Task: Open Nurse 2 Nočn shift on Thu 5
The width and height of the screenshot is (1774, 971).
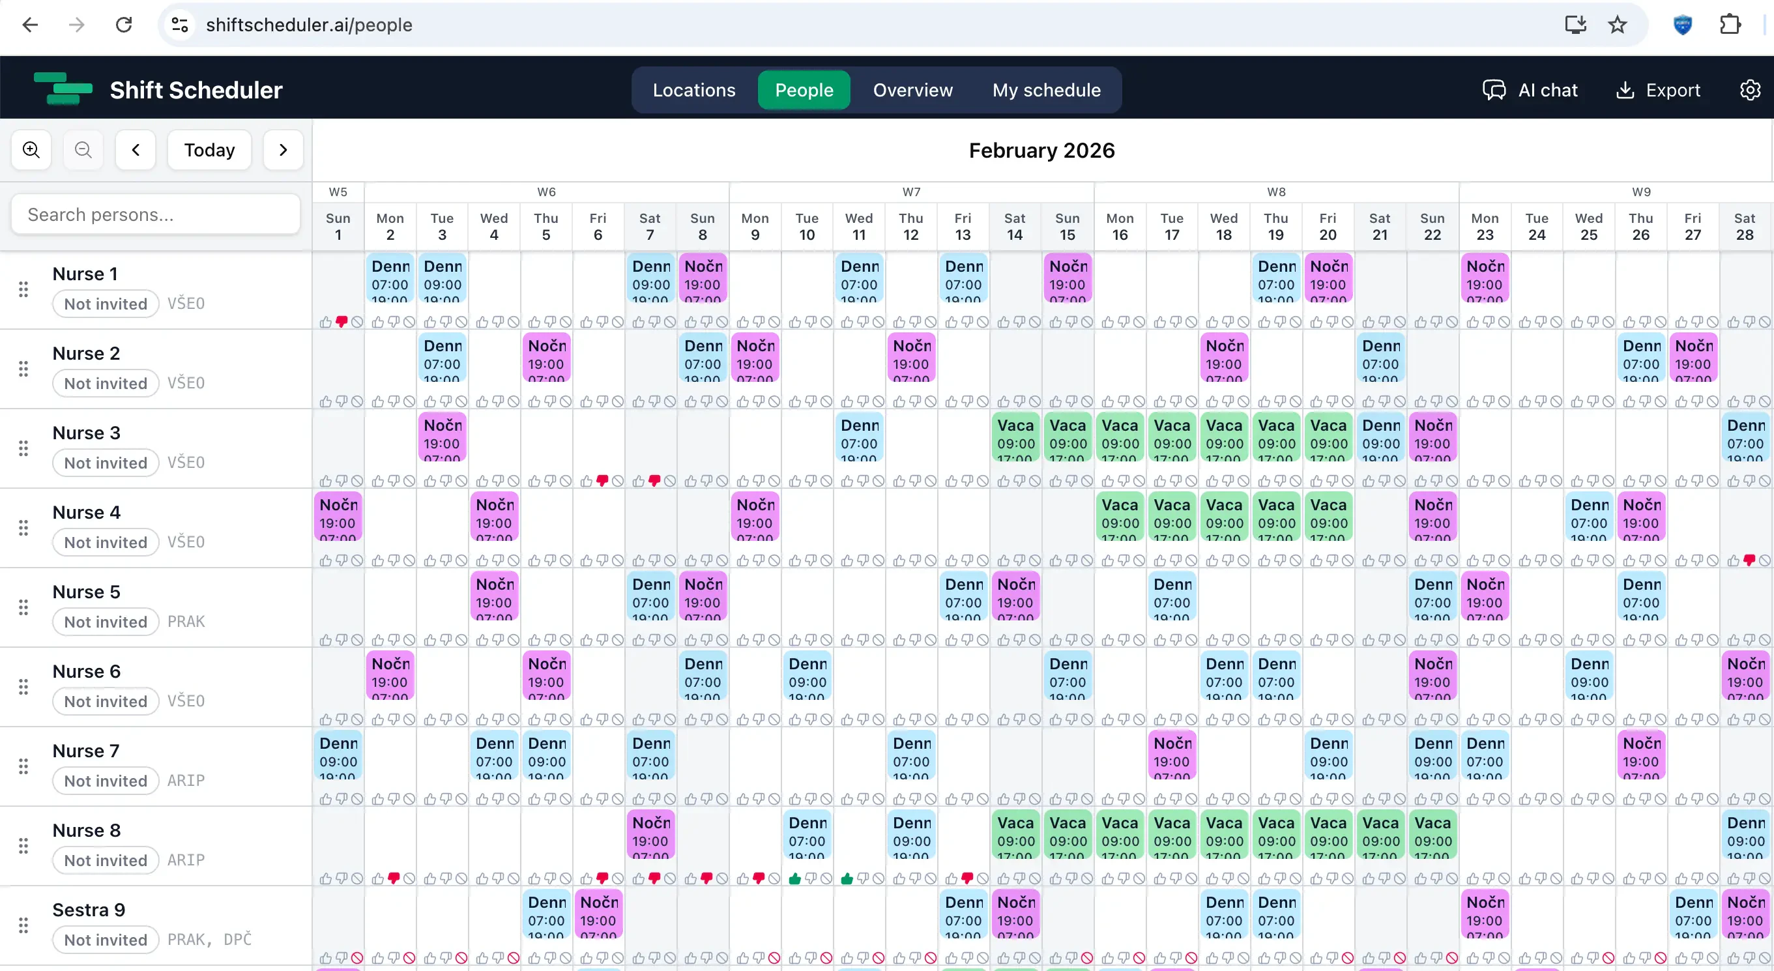Action: pos(546,358)
